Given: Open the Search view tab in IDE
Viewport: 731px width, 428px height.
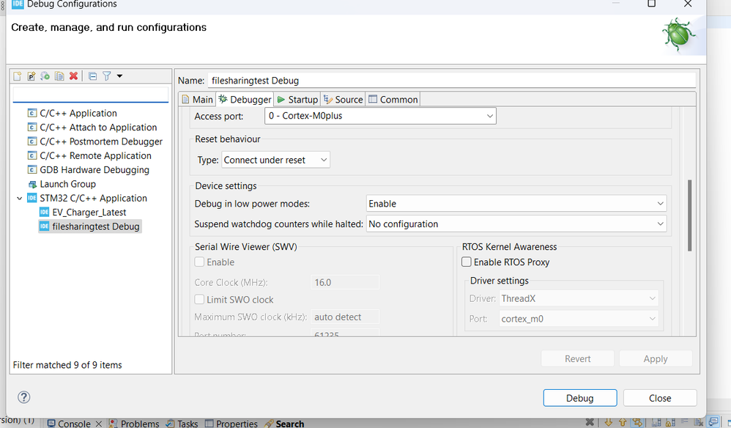Looking at the screenshot, I should tap(284, 424).
